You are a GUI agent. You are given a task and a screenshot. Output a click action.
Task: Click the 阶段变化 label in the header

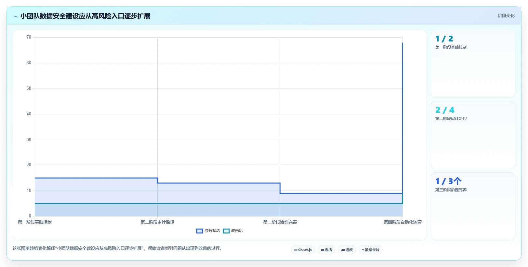pyautogui.click(x=506, y=16)
